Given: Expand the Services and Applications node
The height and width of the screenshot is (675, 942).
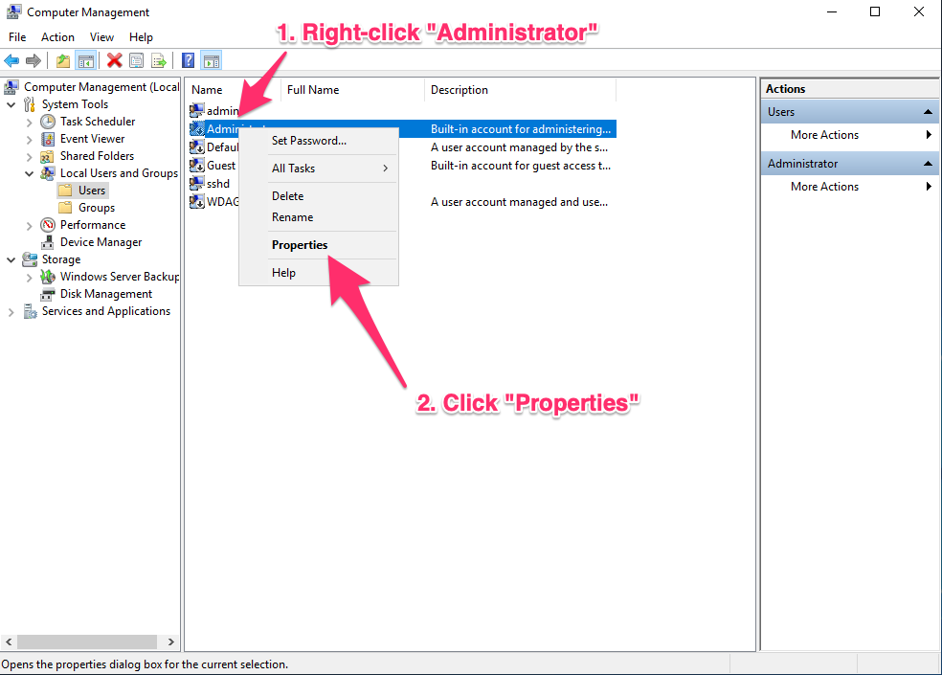Looking at the screenshot, I should (11, 311).
